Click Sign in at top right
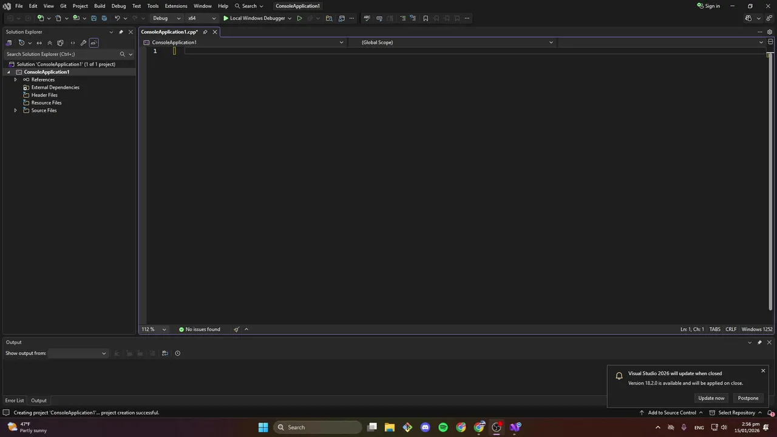 pyautogui.click(x=708, y=6)
